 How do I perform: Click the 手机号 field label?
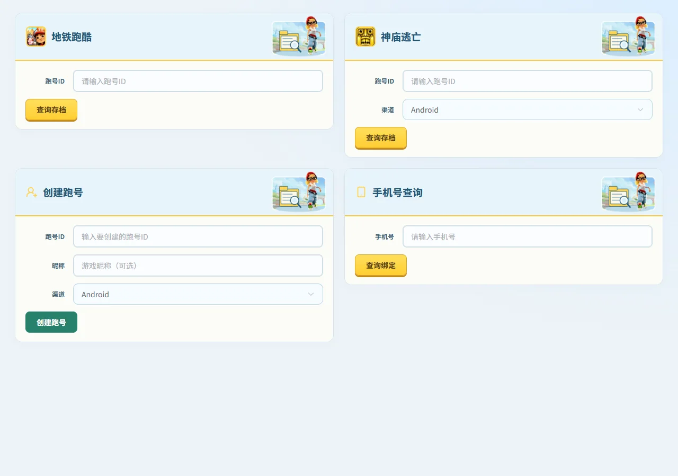pyautogui.click(x=385, y=236)
